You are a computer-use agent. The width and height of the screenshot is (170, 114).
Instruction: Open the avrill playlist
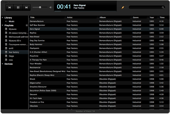pos(11,48)
